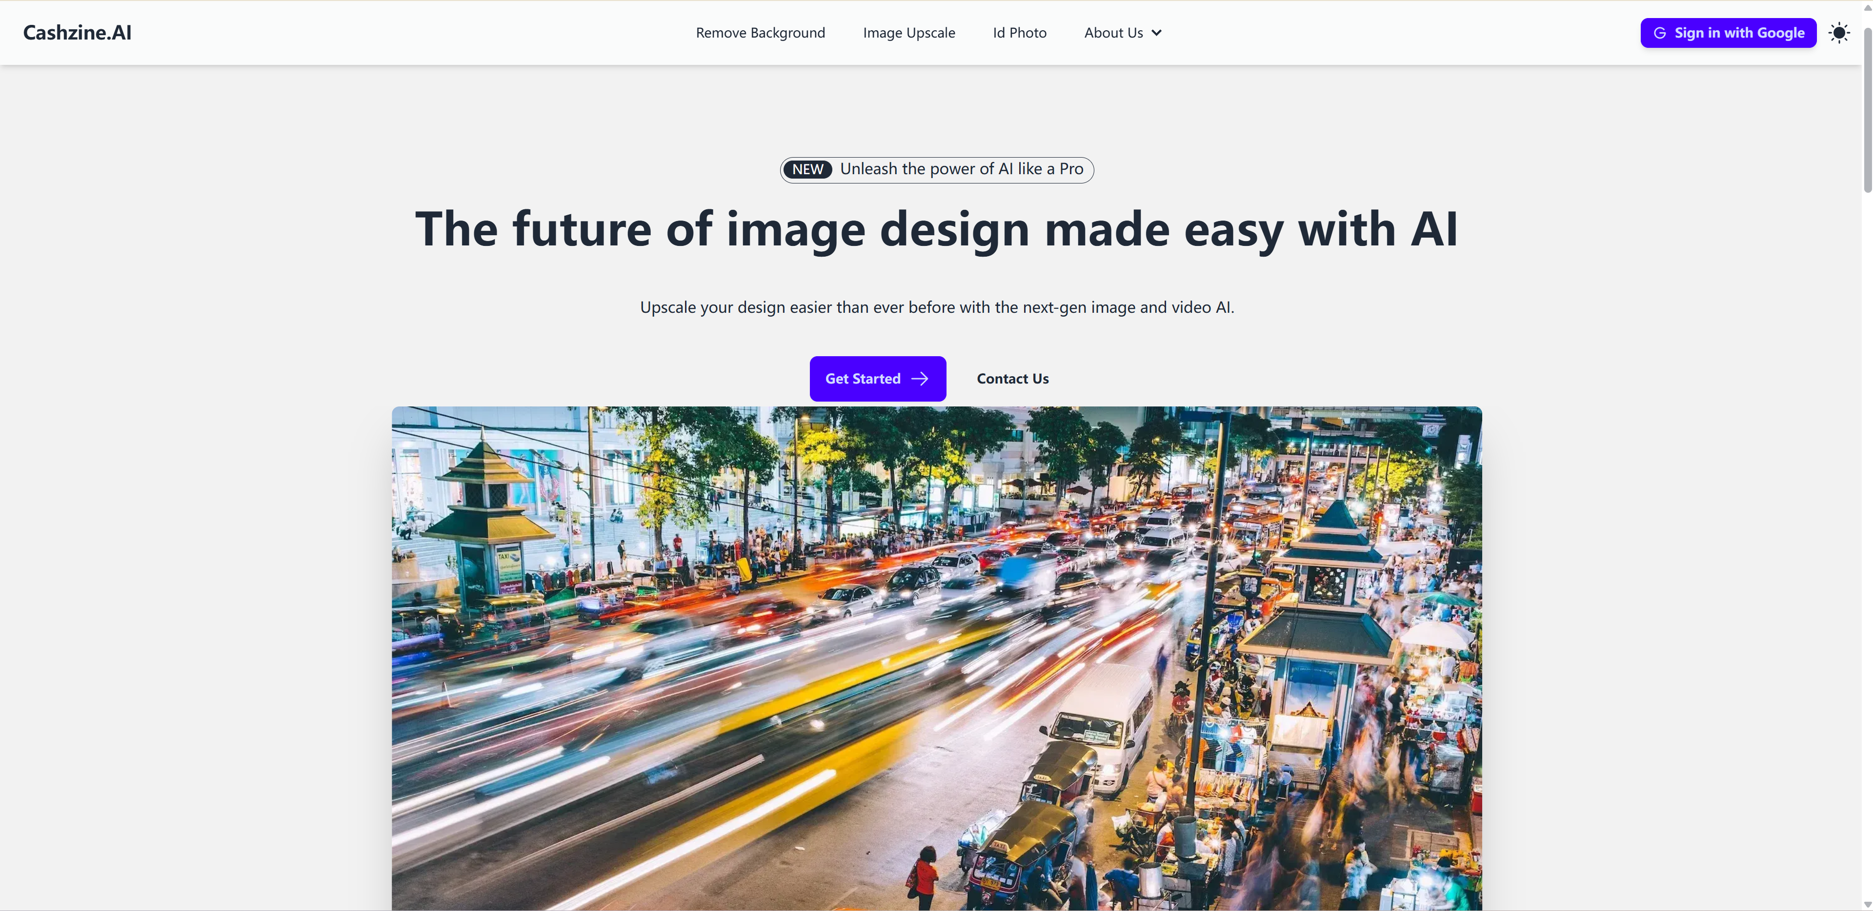1873x911 pixels.
Task: Open the Contact Us link
Action: click(1012, 378)
